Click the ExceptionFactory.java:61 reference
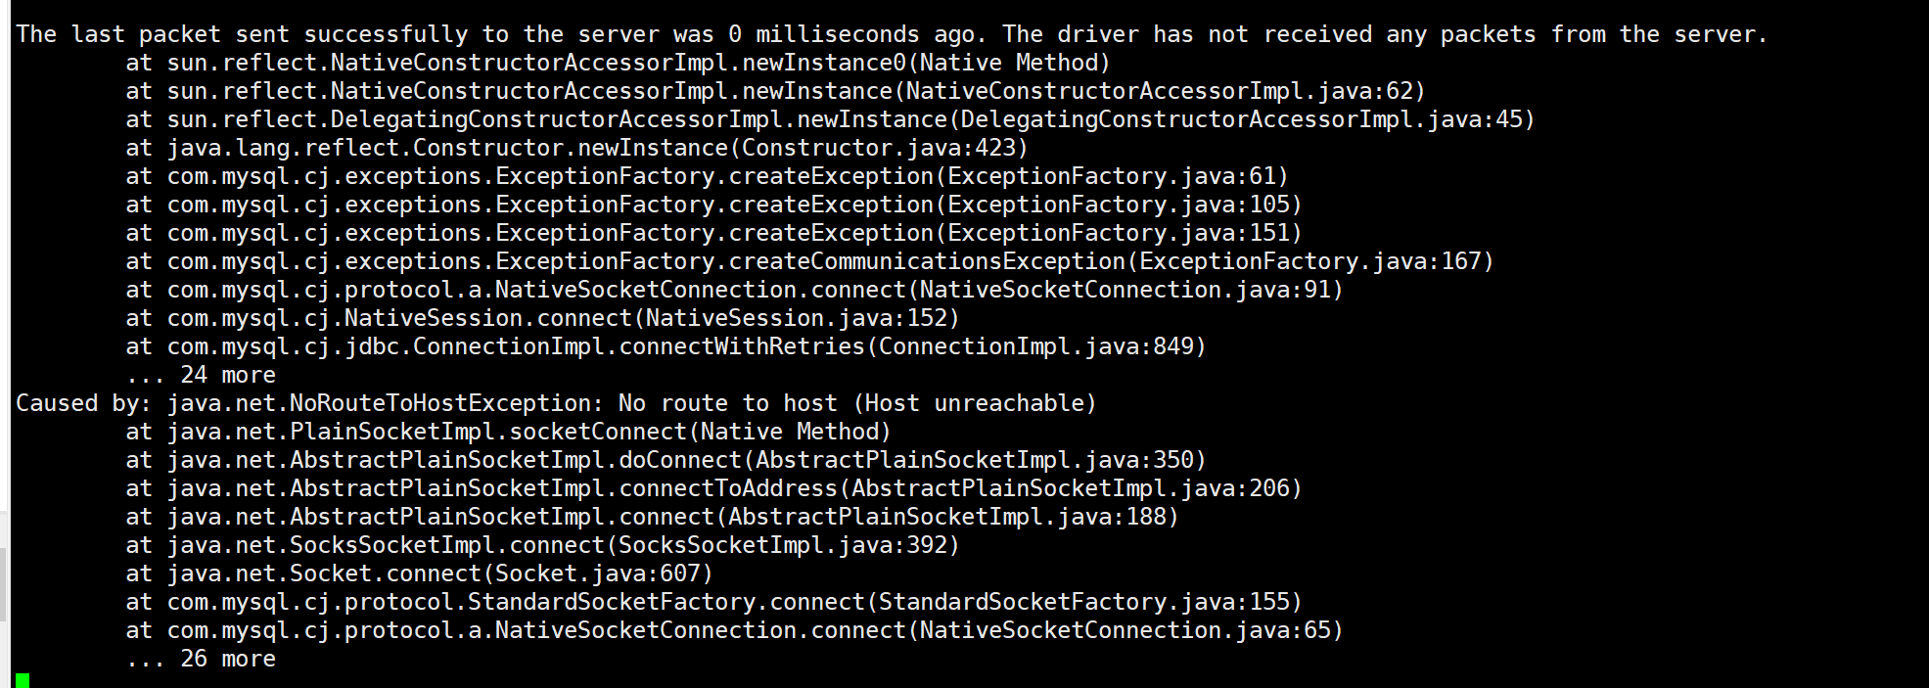The height and width of the screenshot is (688, 1929). (x=1112, y=176)
